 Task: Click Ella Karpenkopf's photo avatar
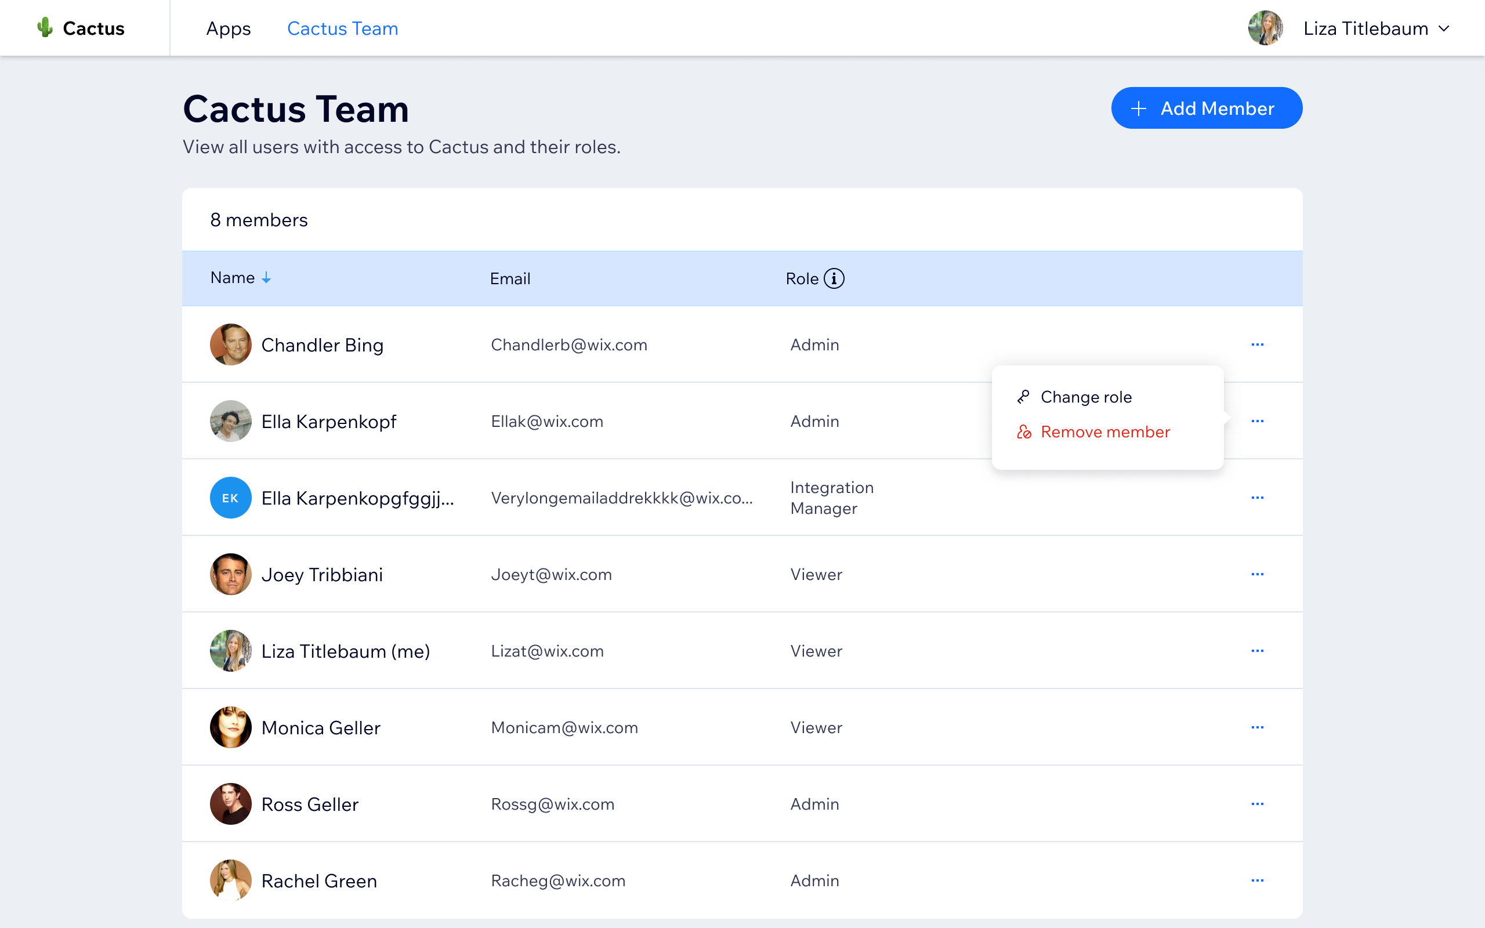[x=231, y=421]
